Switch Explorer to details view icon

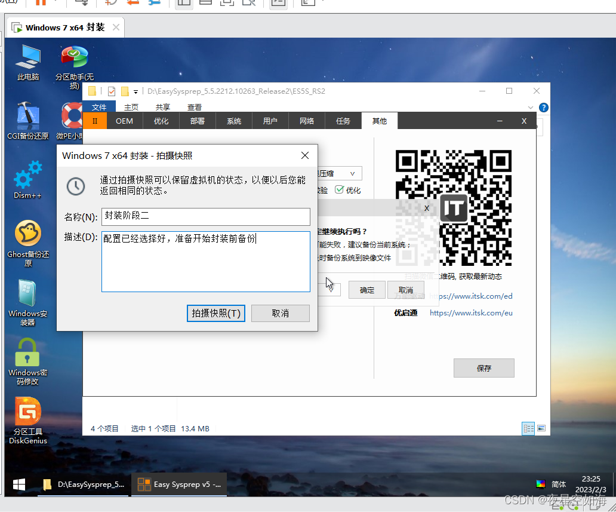tap(528, 428)
